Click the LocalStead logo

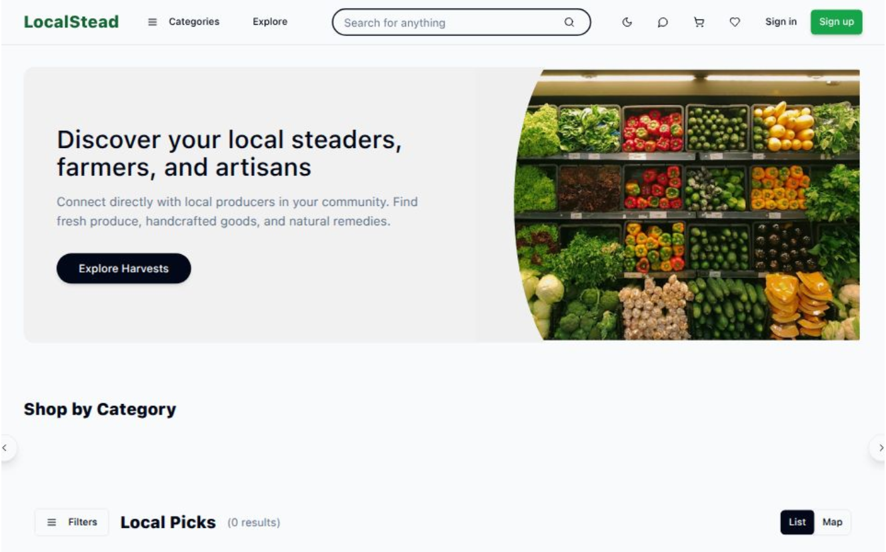(x=71, y=22)
